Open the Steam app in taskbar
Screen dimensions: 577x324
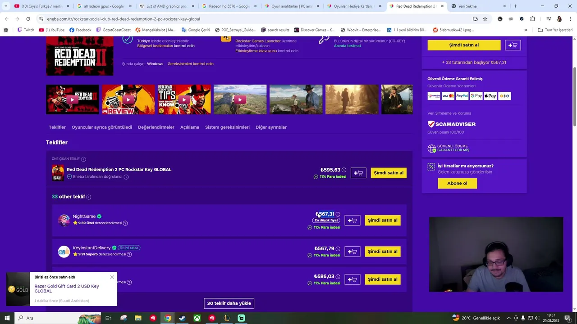click(x=182, y=318)
